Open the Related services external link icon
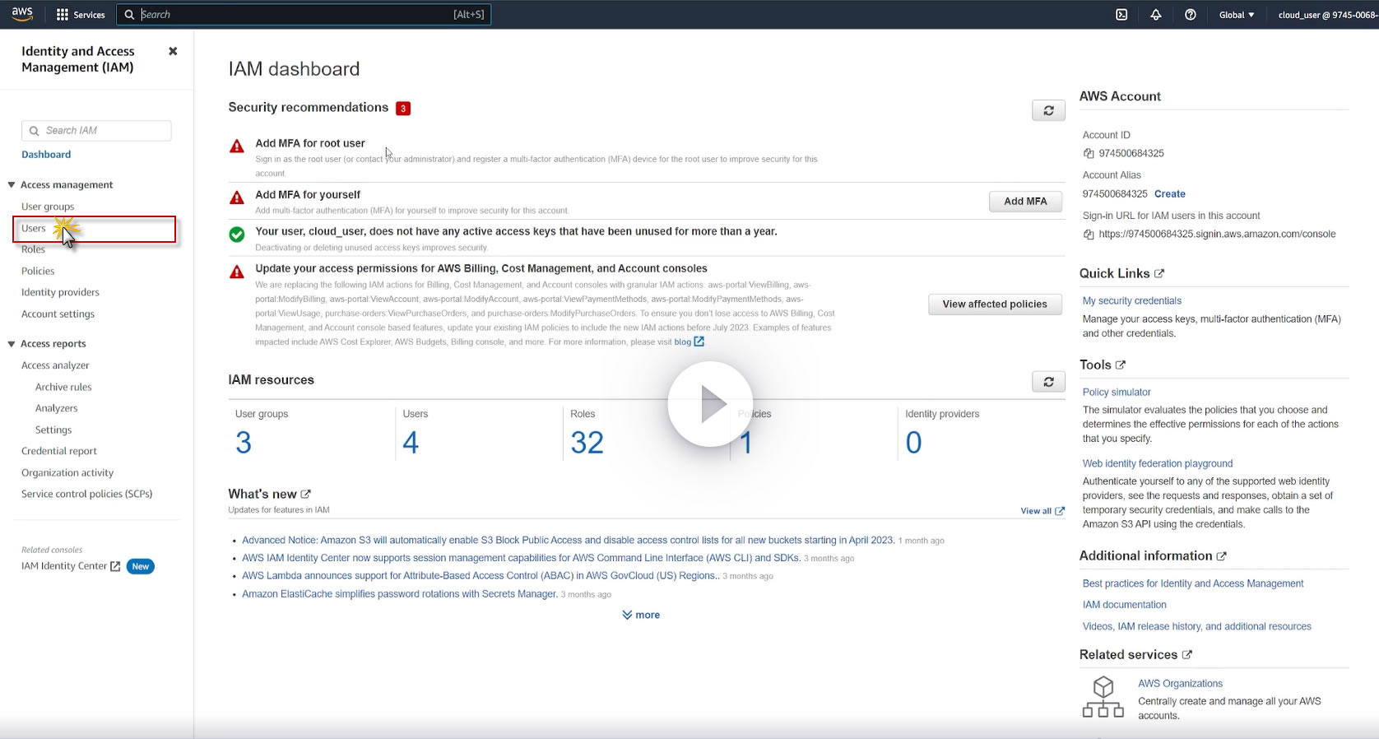The height and width of the screenshot is (739, 1379). (x=1187, y=655)
